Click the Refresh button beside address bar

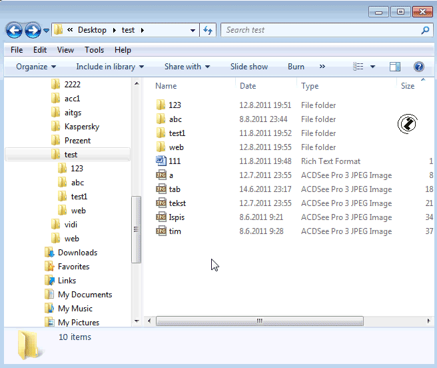coord(208,30)
